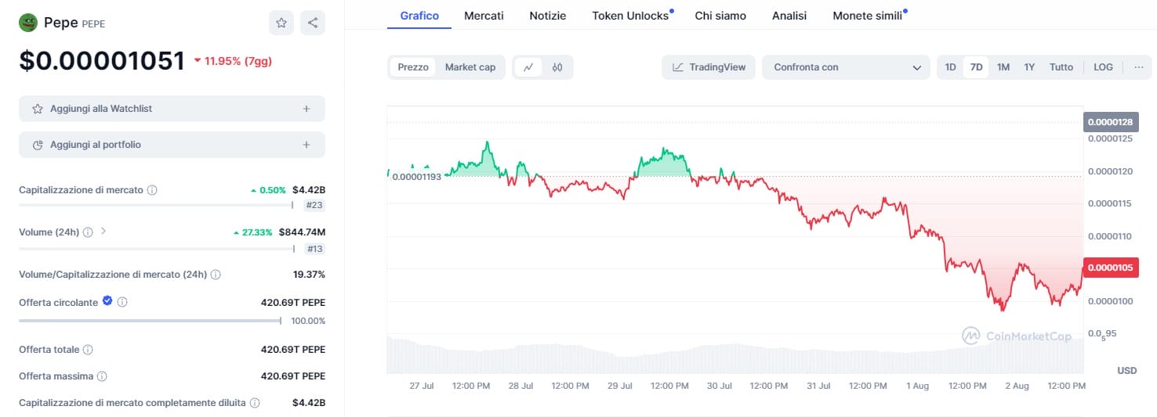Open info icon next to Offerta circolante
This screenshot has height=417, width=1157.
(x=122, y=302)
